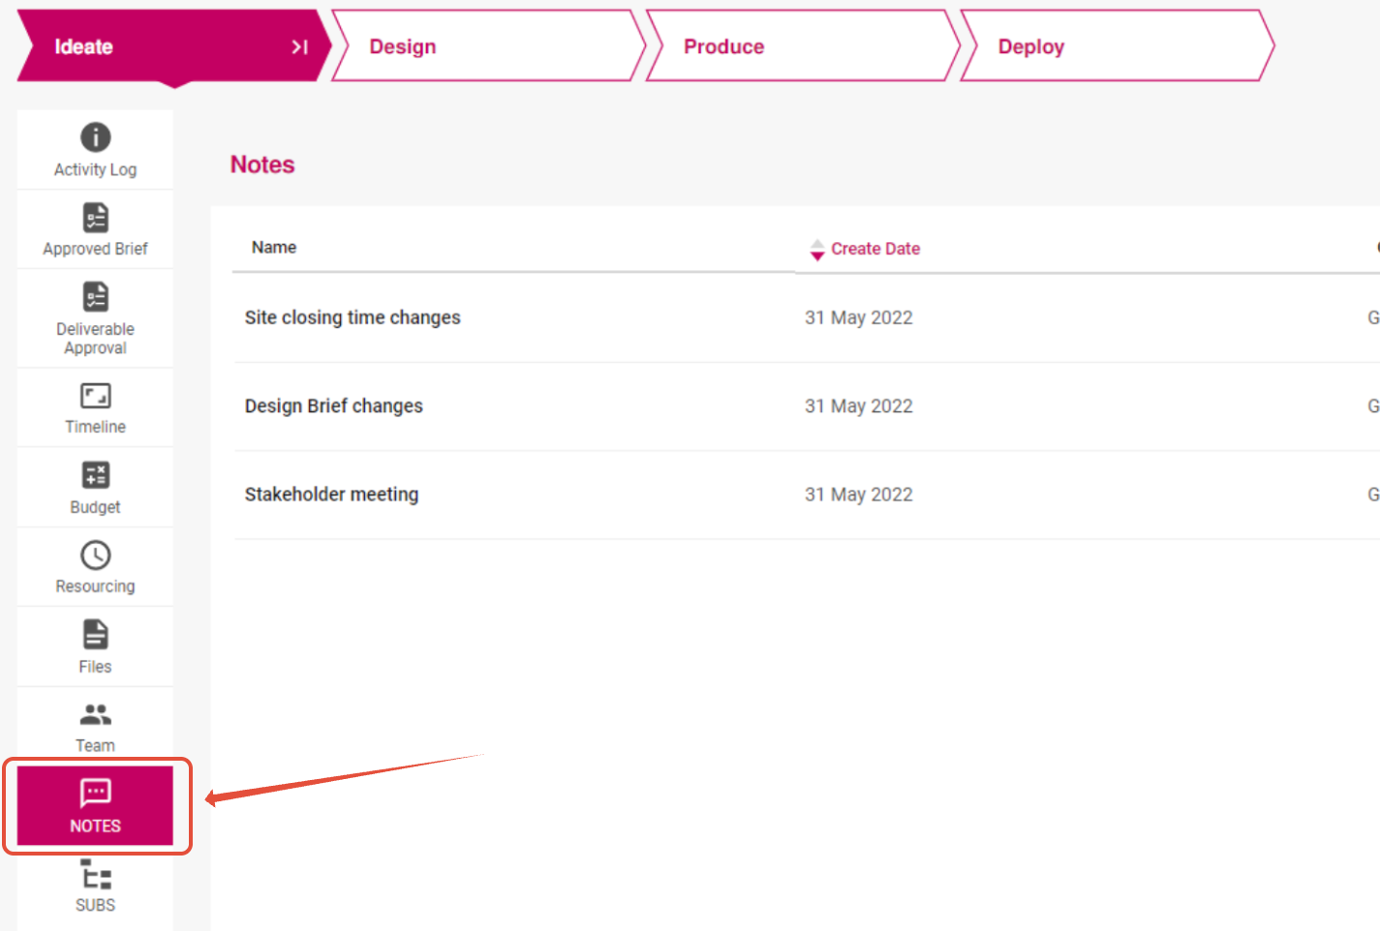Screen dimensions: 1380x931
Task: Click the Approved Brief label text
Action: point(95,249)
